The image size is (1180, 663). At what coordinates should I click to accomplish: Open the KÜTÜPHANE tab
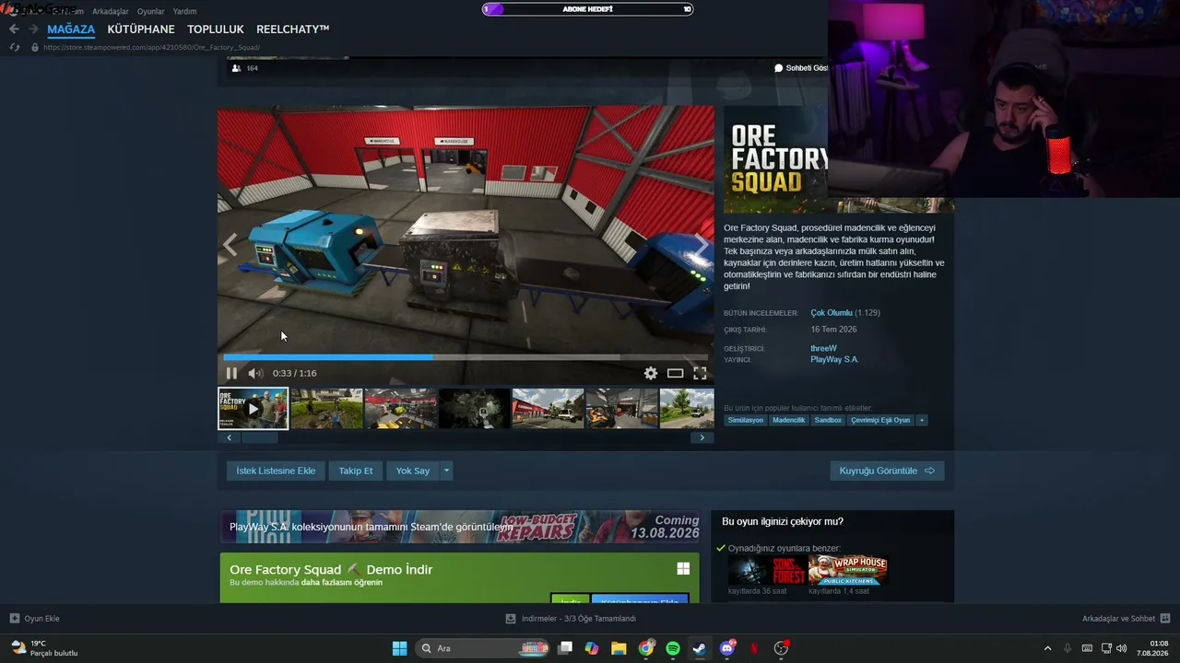click(141, 29)
